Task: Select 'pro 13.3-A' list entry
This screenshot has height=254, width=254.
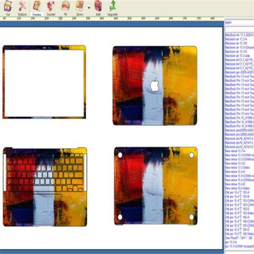Action: 231,242
